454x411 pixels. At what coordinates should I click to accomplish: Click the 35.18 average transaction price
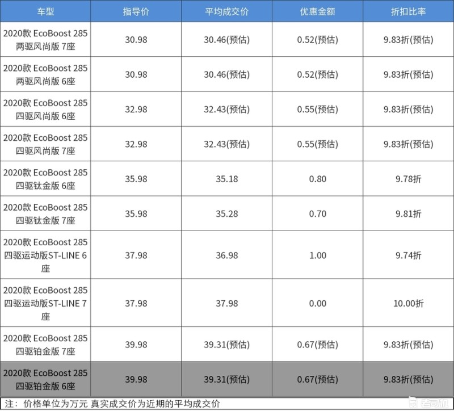pyautogui.click(x=226, y=179)
